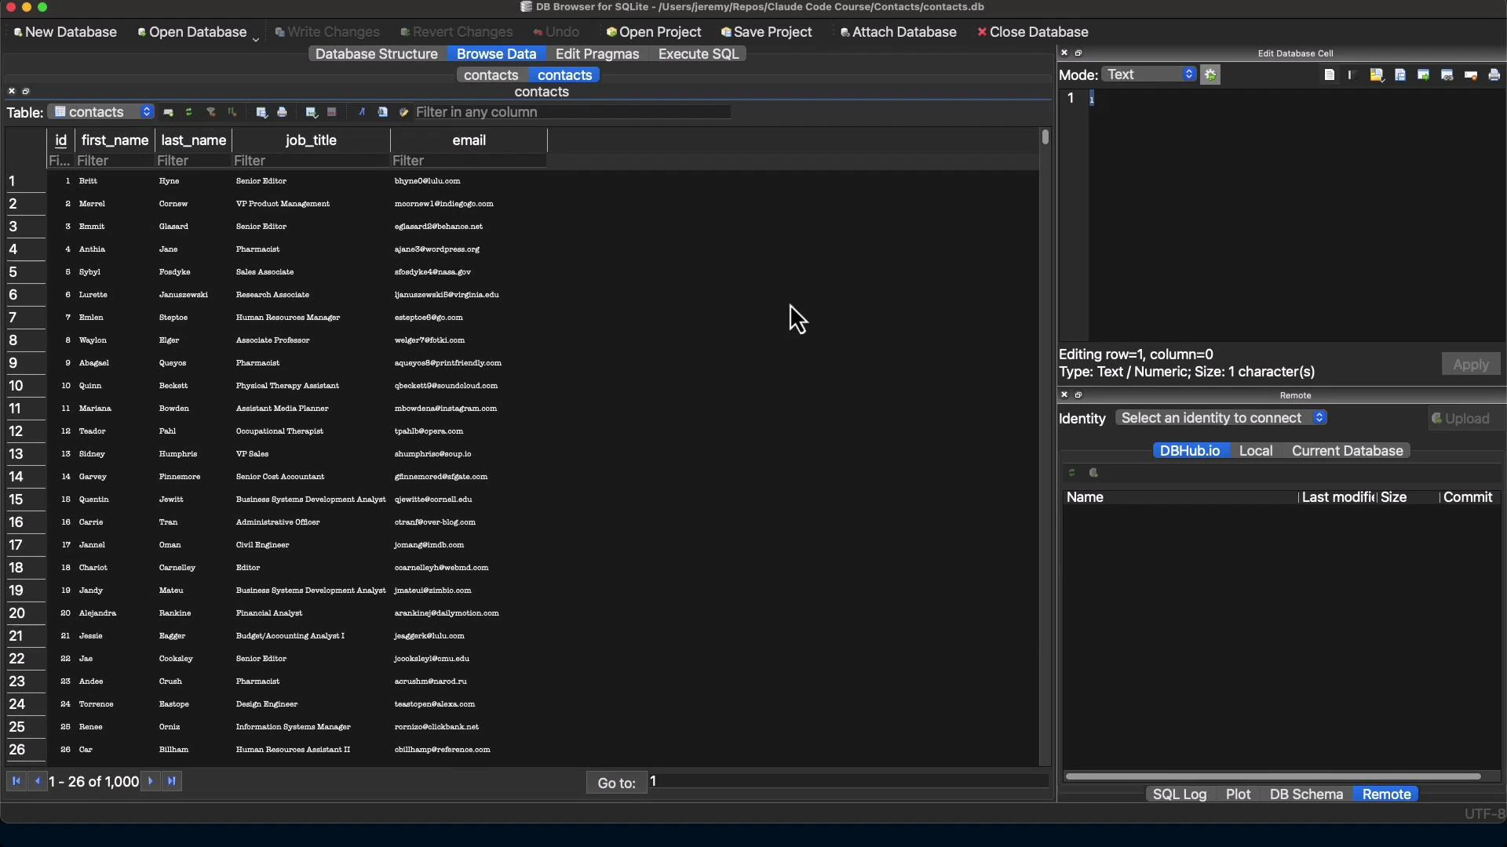Click the Close Database button
1507x847 pixels.
click(1033, 32)
